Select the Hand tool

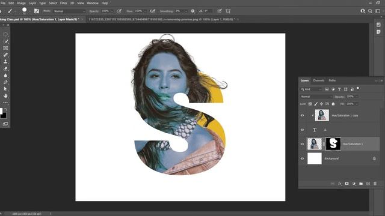pyautogui.click(x=5, y=96)
